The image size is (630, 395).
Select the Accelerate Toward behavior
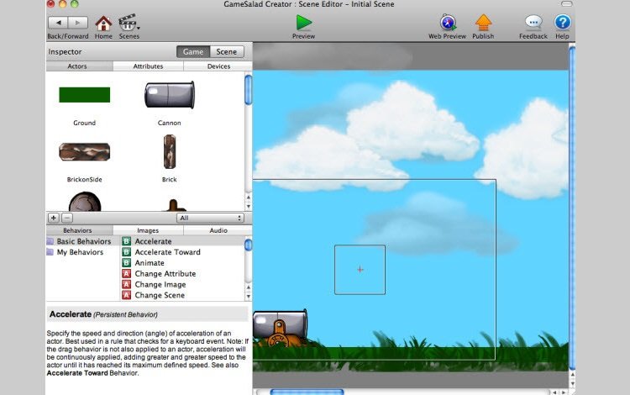[x=182, y=252]
